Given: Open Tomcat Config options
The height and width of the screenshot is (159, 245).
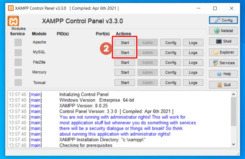Looking at the screenshot, I should coord(171,83).
